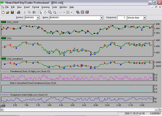Expand the Name EURUSD dropdown
The image size is (162, 116).
[102, 18]
